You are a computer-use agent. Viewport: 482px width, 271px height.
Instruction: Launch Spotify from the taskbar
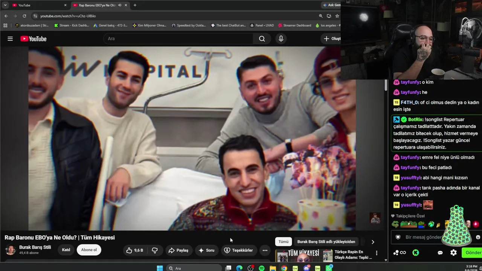(x=262, y=268)
